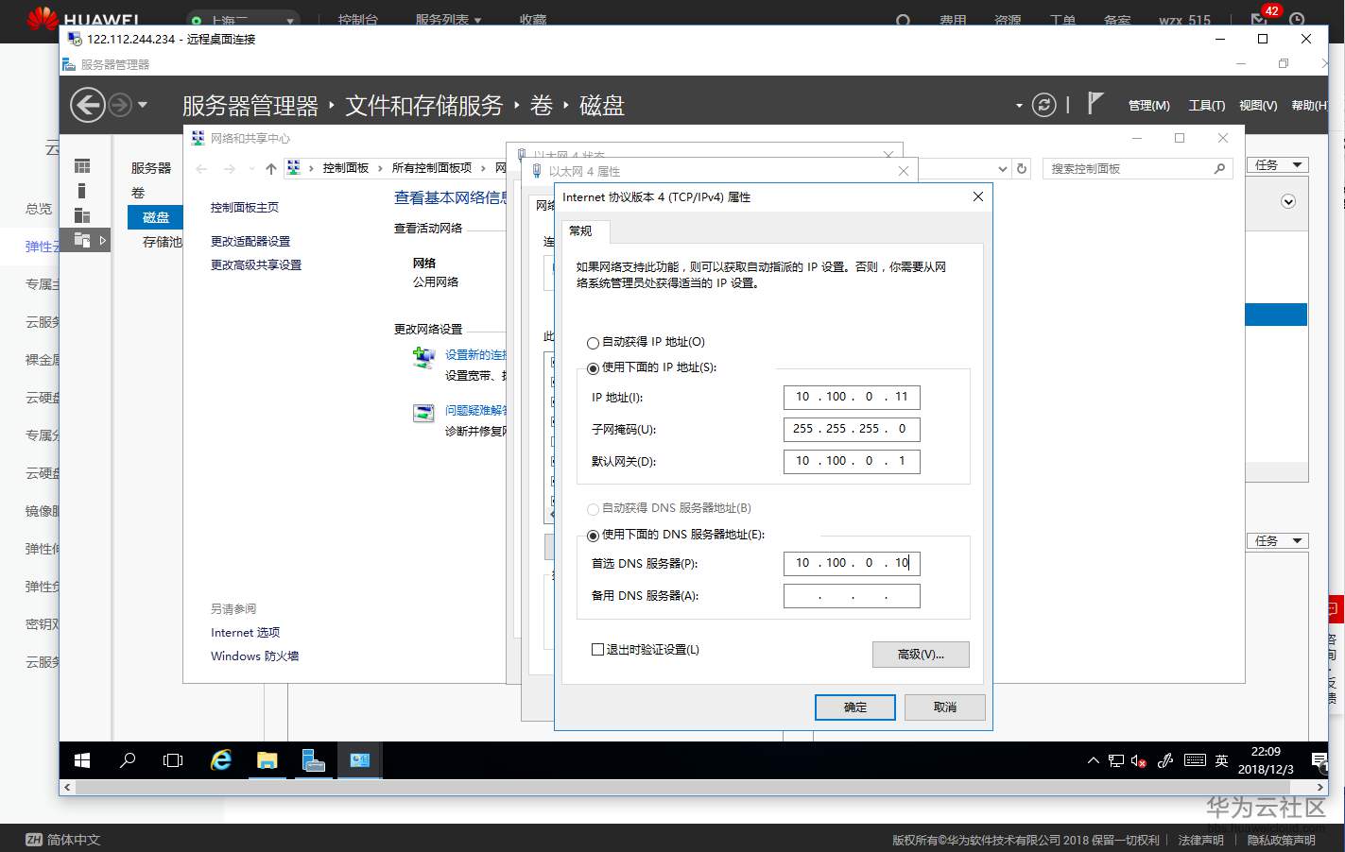Open the 任务 dropdown in the right panel
1345x852 pixels.
(x=1277, y=163)
